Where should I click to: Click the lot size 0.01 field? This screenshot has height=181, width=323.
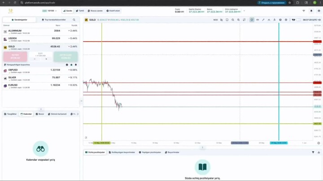[x=40, y=55]
